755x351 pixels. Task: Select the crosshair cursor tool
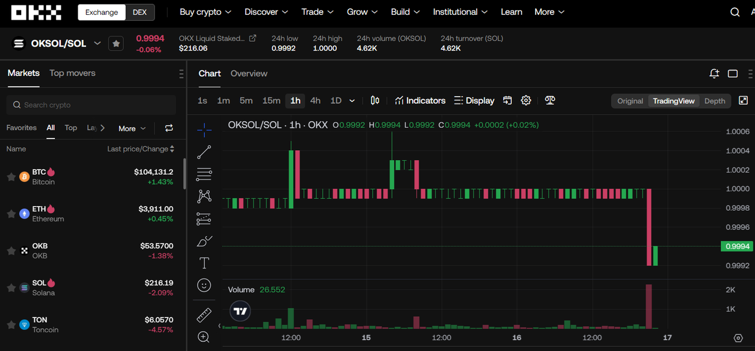pyautogui.click(x=204, y=130)
